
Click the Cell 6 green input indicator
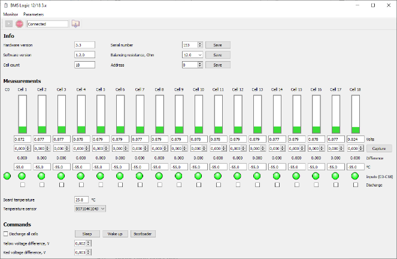120,176
